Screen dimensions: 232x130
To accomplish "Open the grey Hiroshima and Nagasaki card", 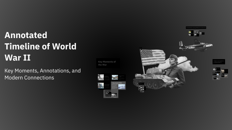I will click(x=111, y=94).
